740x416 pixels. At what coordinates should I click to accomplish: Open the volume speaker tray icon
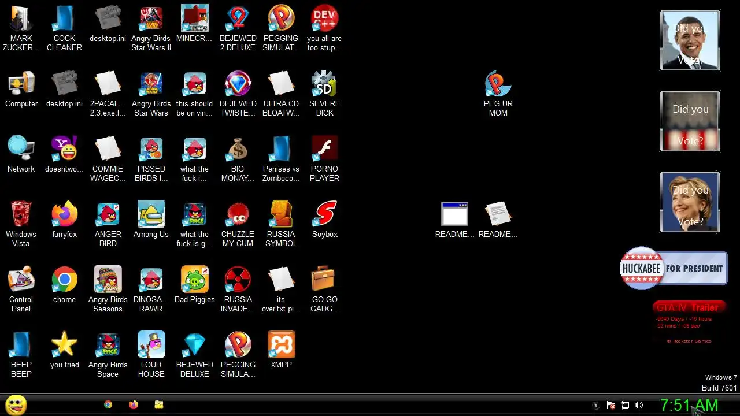[639, 406]
